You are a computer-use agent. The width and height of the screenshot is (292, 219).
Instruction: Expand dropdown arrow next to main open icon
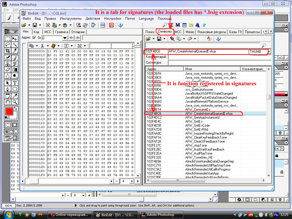[x=29, y=25]
